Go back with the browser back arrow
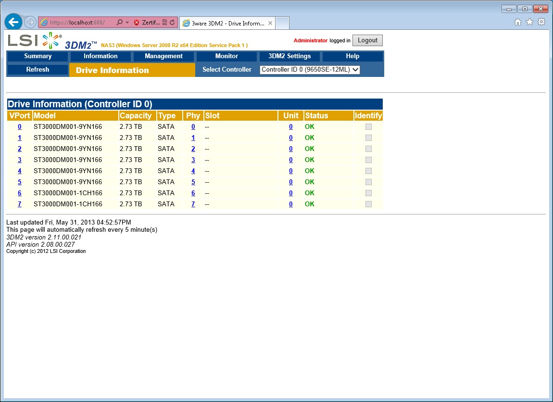Image resolution: width=553 pixels, height=402 pixels. pos(13,22)
